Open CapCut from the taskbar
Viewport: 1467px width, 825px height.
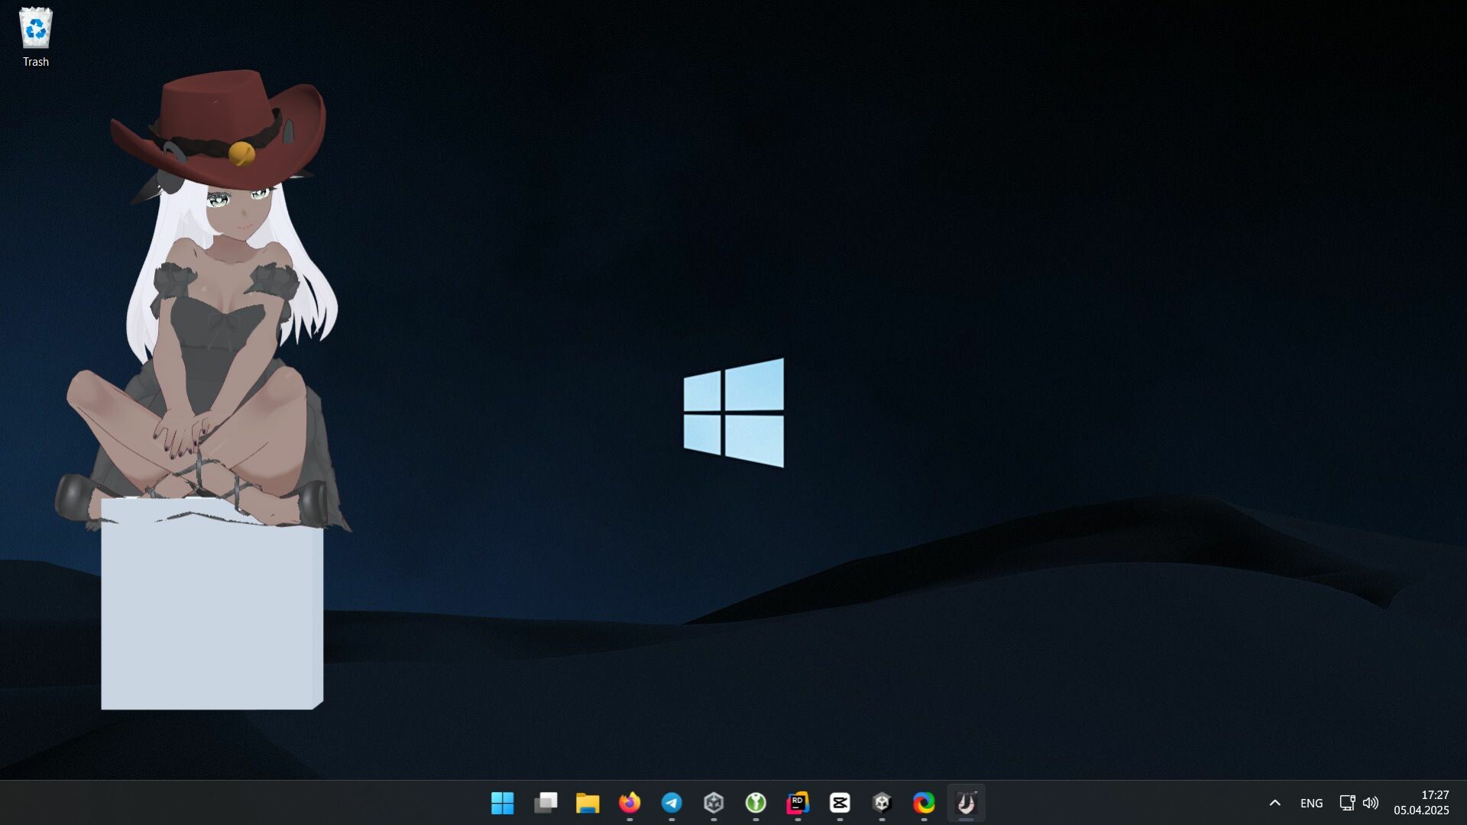tap(840, 803)
